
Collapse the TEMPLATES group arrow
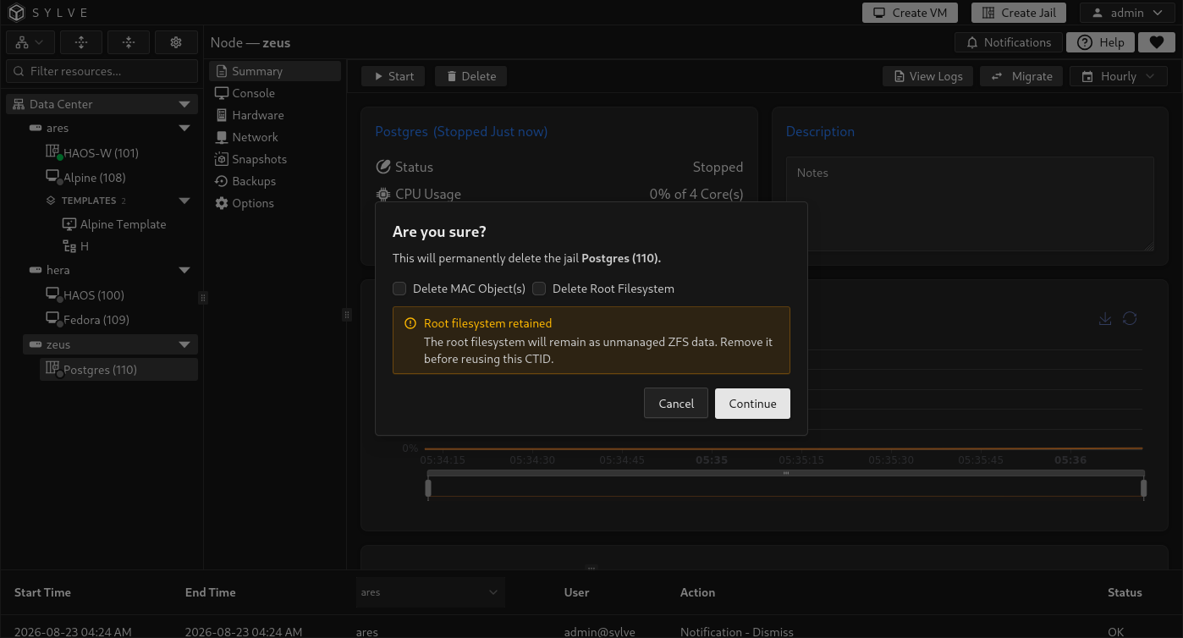184,201
